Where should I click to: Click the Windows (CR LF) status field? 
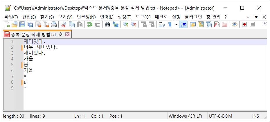tap(187, 116)
